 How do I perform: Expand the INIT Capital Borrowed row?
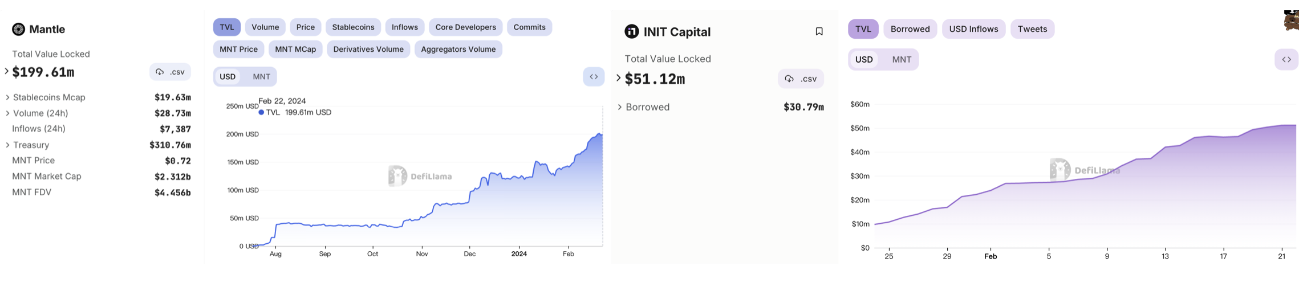click(620, 107)
